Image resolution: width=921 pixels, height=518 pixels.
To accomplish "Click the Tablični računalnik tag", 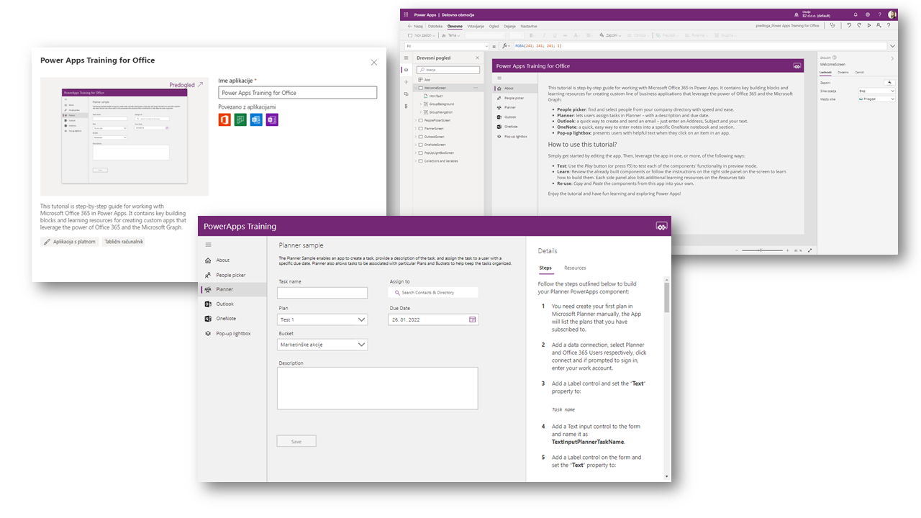I will tap(124, 242).
